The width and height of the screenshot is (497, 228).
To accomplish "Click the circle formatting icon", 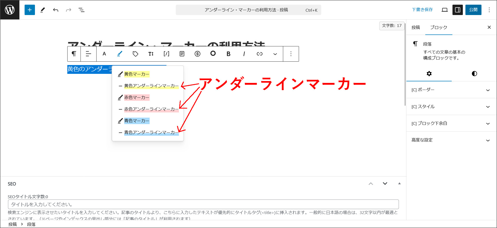I will (x=213, y=53).
